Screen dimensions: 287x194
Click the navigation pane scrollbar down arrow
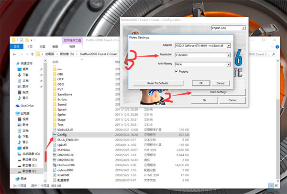(45, 181)
